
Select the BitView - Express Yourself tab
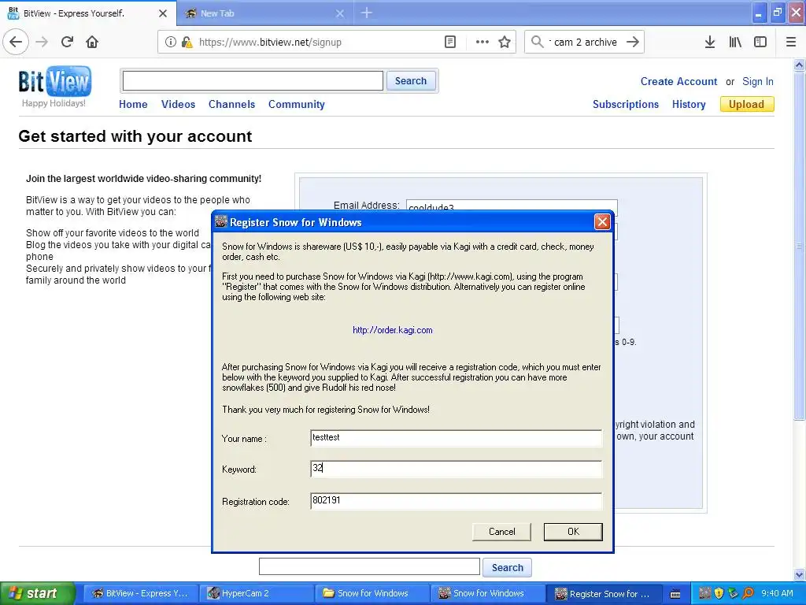(x=88, y=13)
